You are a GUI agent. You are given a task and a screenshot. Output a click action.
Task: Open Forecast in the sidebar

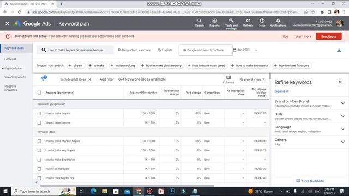[10, 59]
